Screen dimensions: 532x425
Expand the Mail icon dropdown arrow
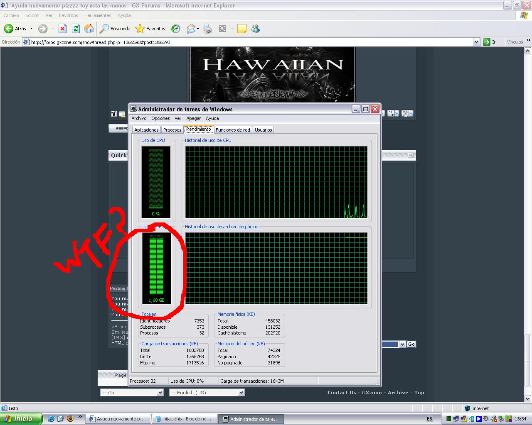click(x=198, y=29)
